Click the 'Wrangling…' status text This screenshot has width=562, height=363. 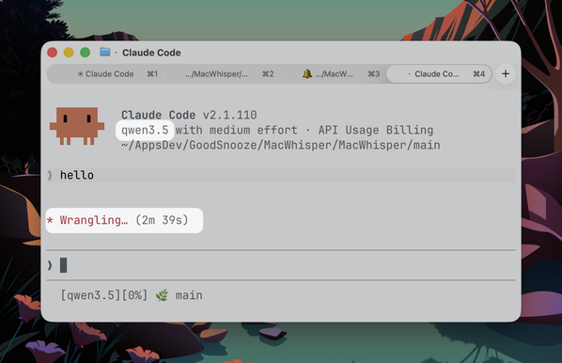[x=94, y=220]
